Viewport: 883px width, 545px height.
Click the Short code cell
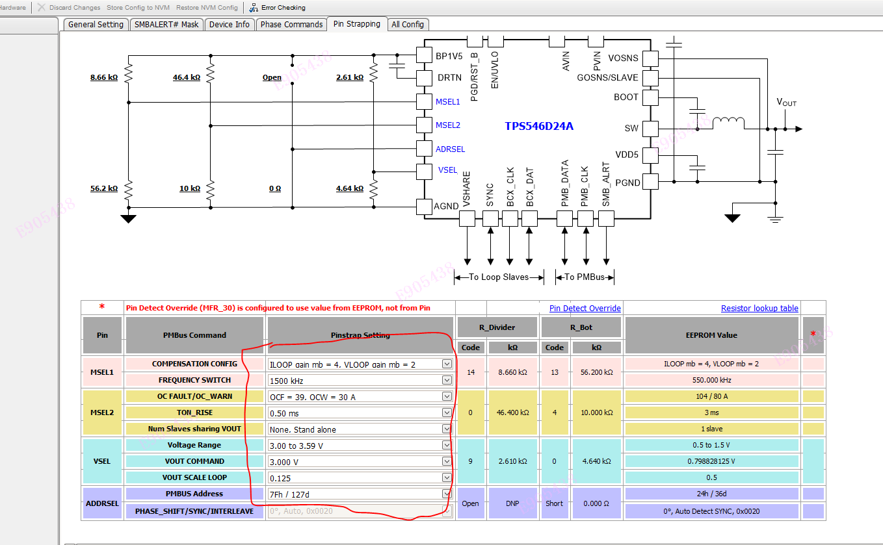click(555, 503)
